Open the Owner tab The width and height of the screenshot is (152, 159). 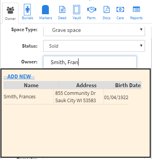click(10, 13)
